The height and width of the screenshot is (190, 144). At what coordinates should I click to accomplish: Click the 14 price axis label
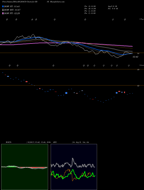[x=138, y=54]
